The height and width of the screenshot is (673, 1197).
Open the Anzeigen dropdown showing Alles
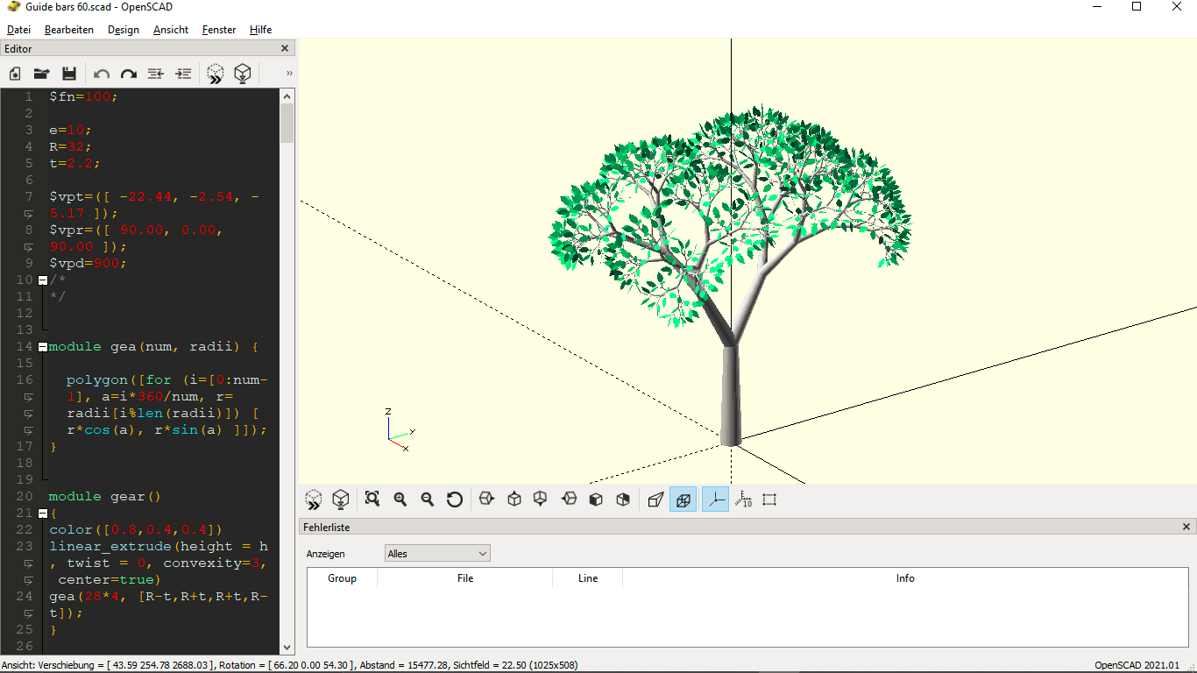pyautogui.click(x=437, y=554)
